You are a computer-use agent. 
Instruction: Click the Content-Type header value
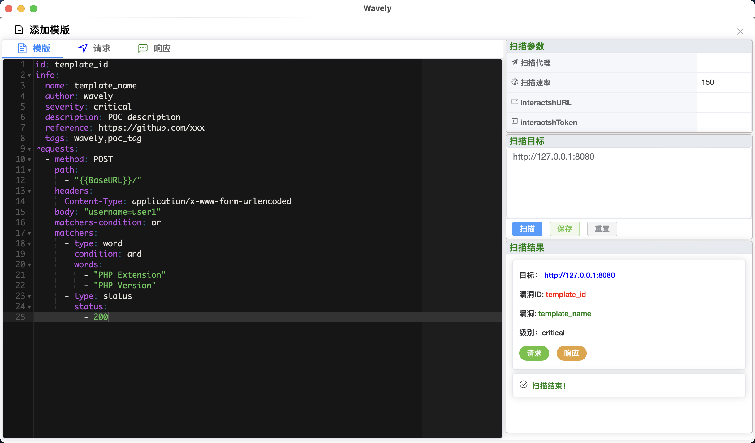[x=212, y=201]
